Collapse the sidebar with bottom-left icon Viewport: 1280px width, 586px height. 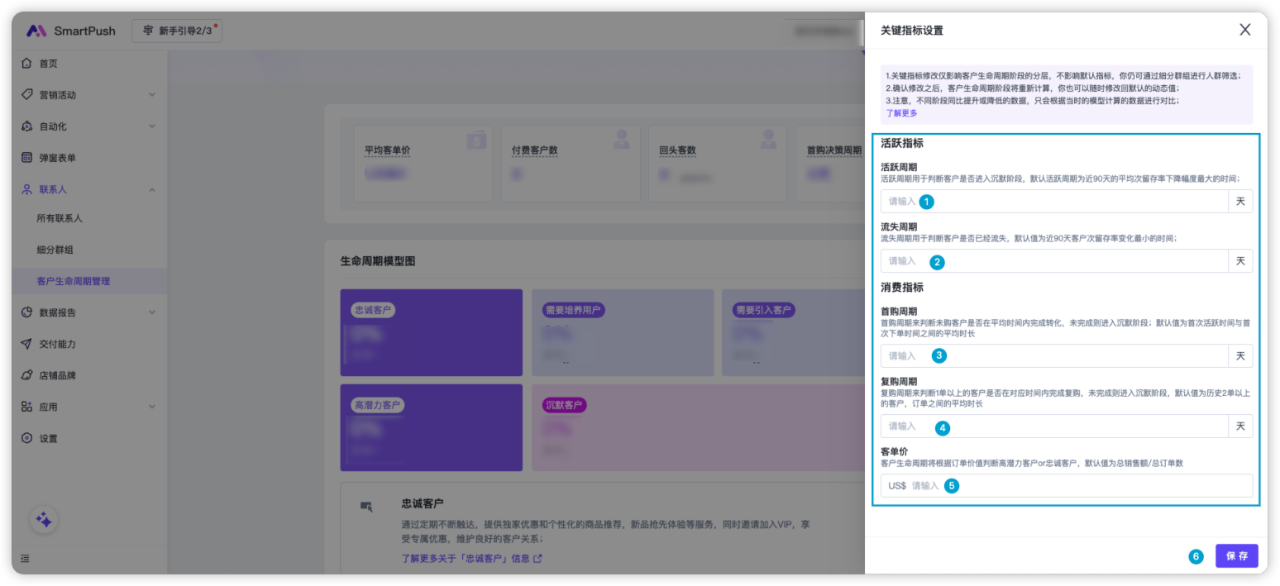25,559
